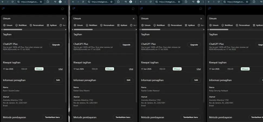Open ChatGPT sidebar icon in Rafael Silva Ribeiro window
Screen dimensions: 263x122
tap(74, 8)
